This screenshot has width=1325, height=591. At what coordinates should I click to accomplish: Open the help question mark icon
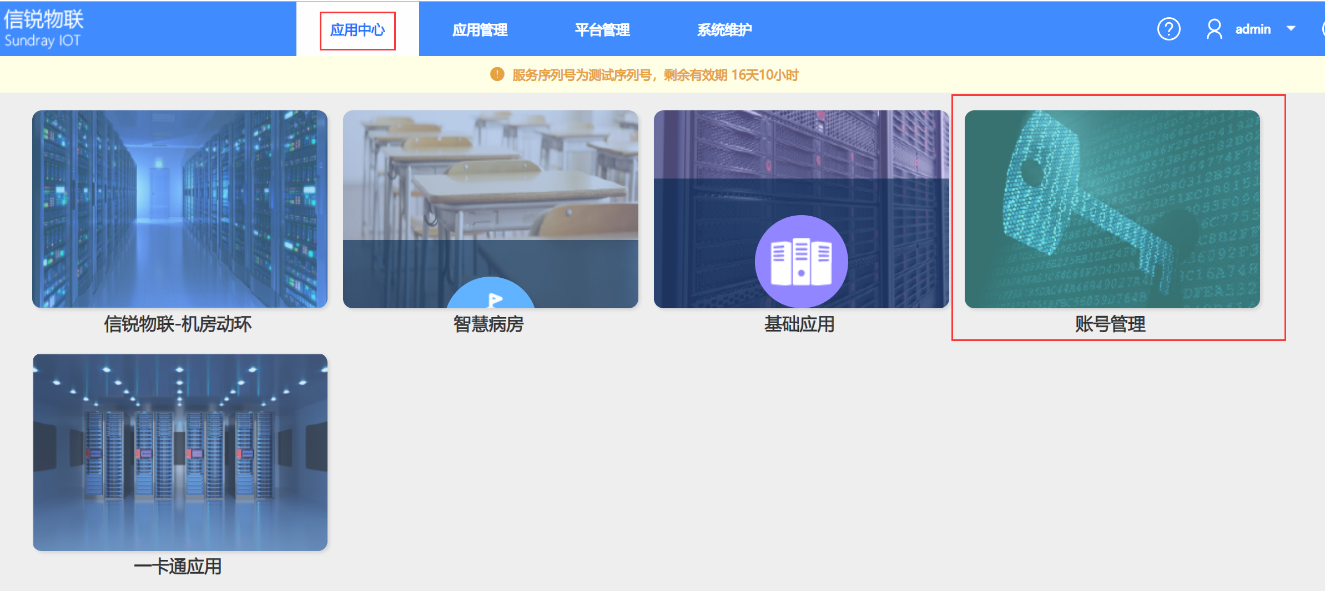pyautogui.click(x=1168, y=29)
